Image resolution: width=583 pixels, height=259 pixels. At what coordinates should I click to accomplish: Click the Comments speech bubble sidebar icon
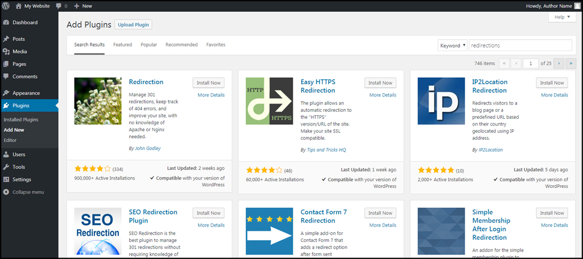6,77
